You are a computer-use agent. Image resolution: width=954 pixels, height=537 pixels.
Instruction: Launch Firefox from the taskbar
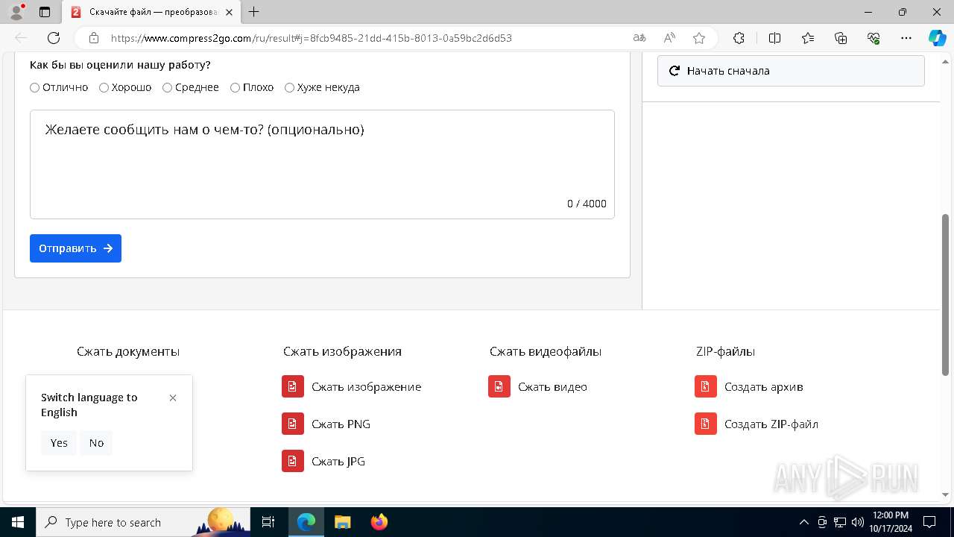(x=379, y=522)
